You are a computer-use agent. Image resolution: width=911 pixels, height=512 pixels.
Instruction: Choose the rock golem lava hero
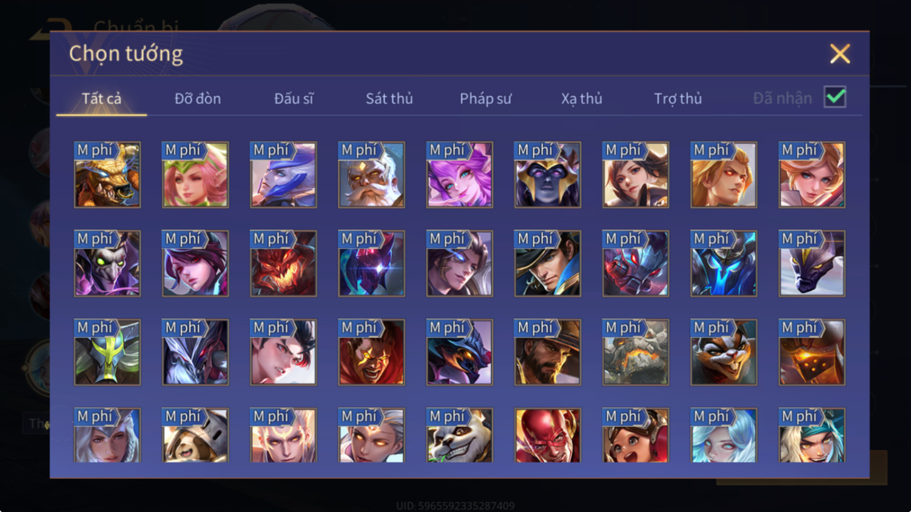(x=636, y=352)
